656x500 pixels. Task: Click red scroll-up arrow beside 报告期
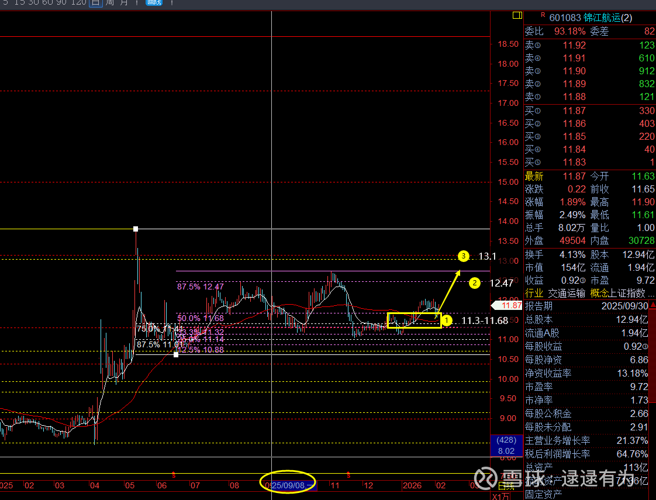pyautogui.click(x=653, y=305)
